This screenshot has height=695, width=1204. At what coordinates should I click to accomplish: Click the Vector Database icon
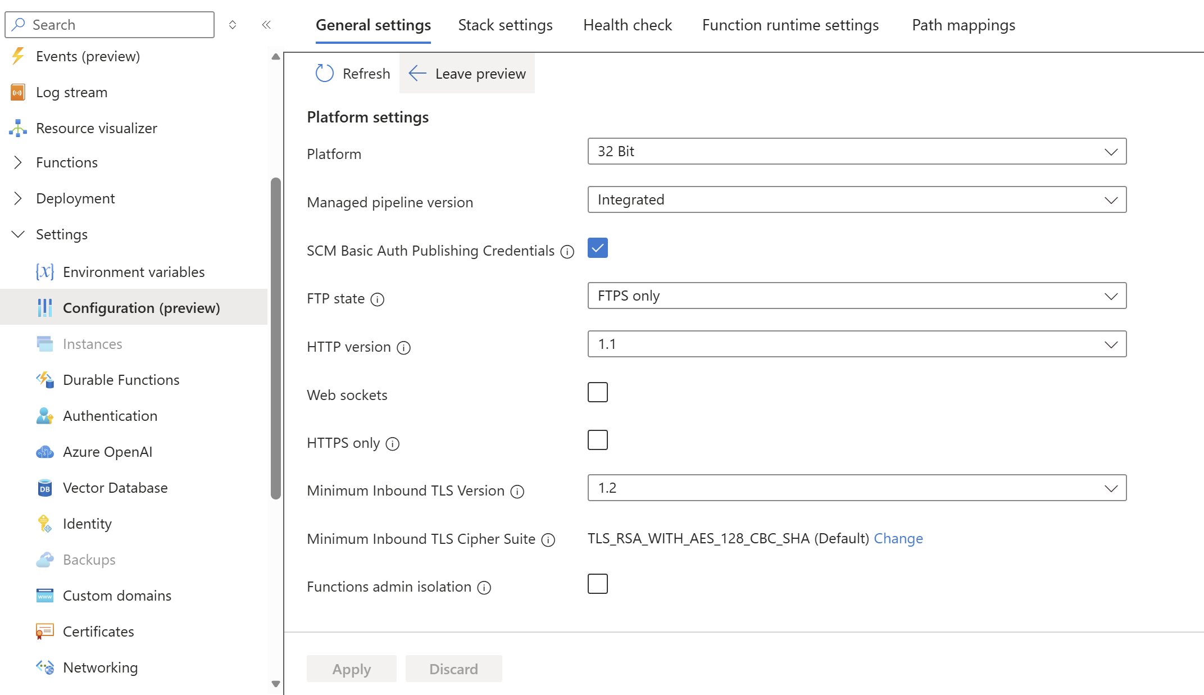pyautogui.click(x=45, y=488)
